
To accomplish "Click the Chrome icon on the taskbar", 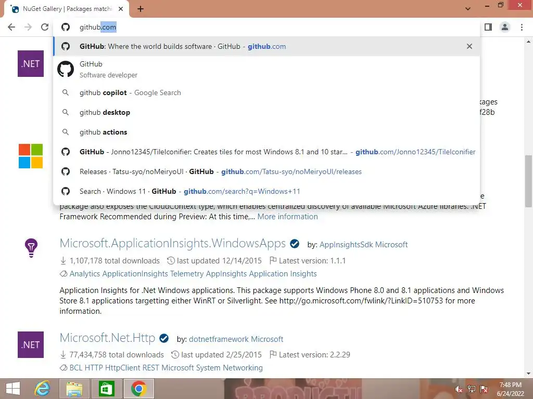I will click(138, 389).
